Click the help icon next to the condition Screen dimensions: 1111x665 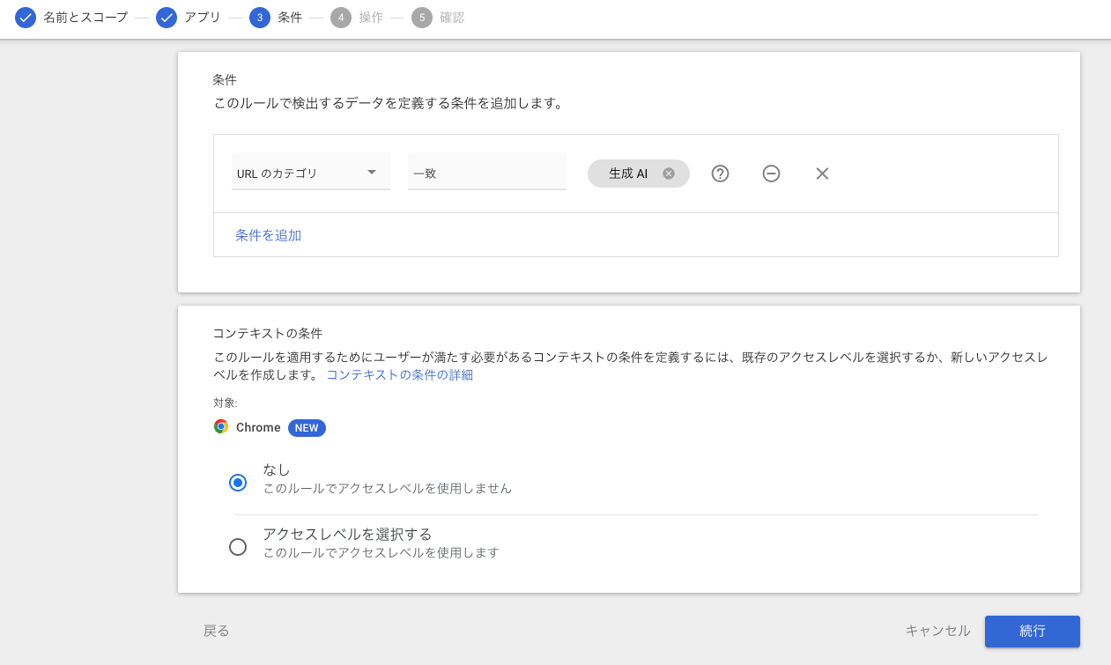720,174
